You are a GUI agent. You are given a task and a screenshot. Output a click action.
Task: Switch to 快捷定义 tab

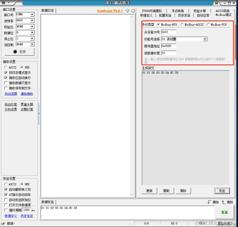[146, 15]
